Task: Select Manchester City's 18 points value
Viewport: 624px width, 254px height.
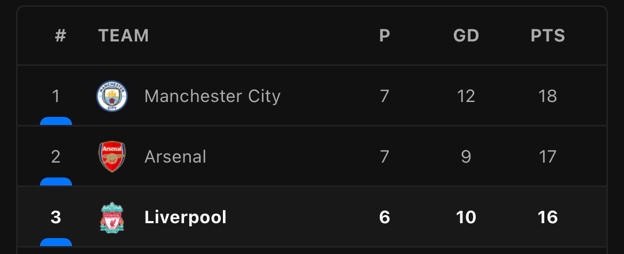Action: [x=548, y=96]
